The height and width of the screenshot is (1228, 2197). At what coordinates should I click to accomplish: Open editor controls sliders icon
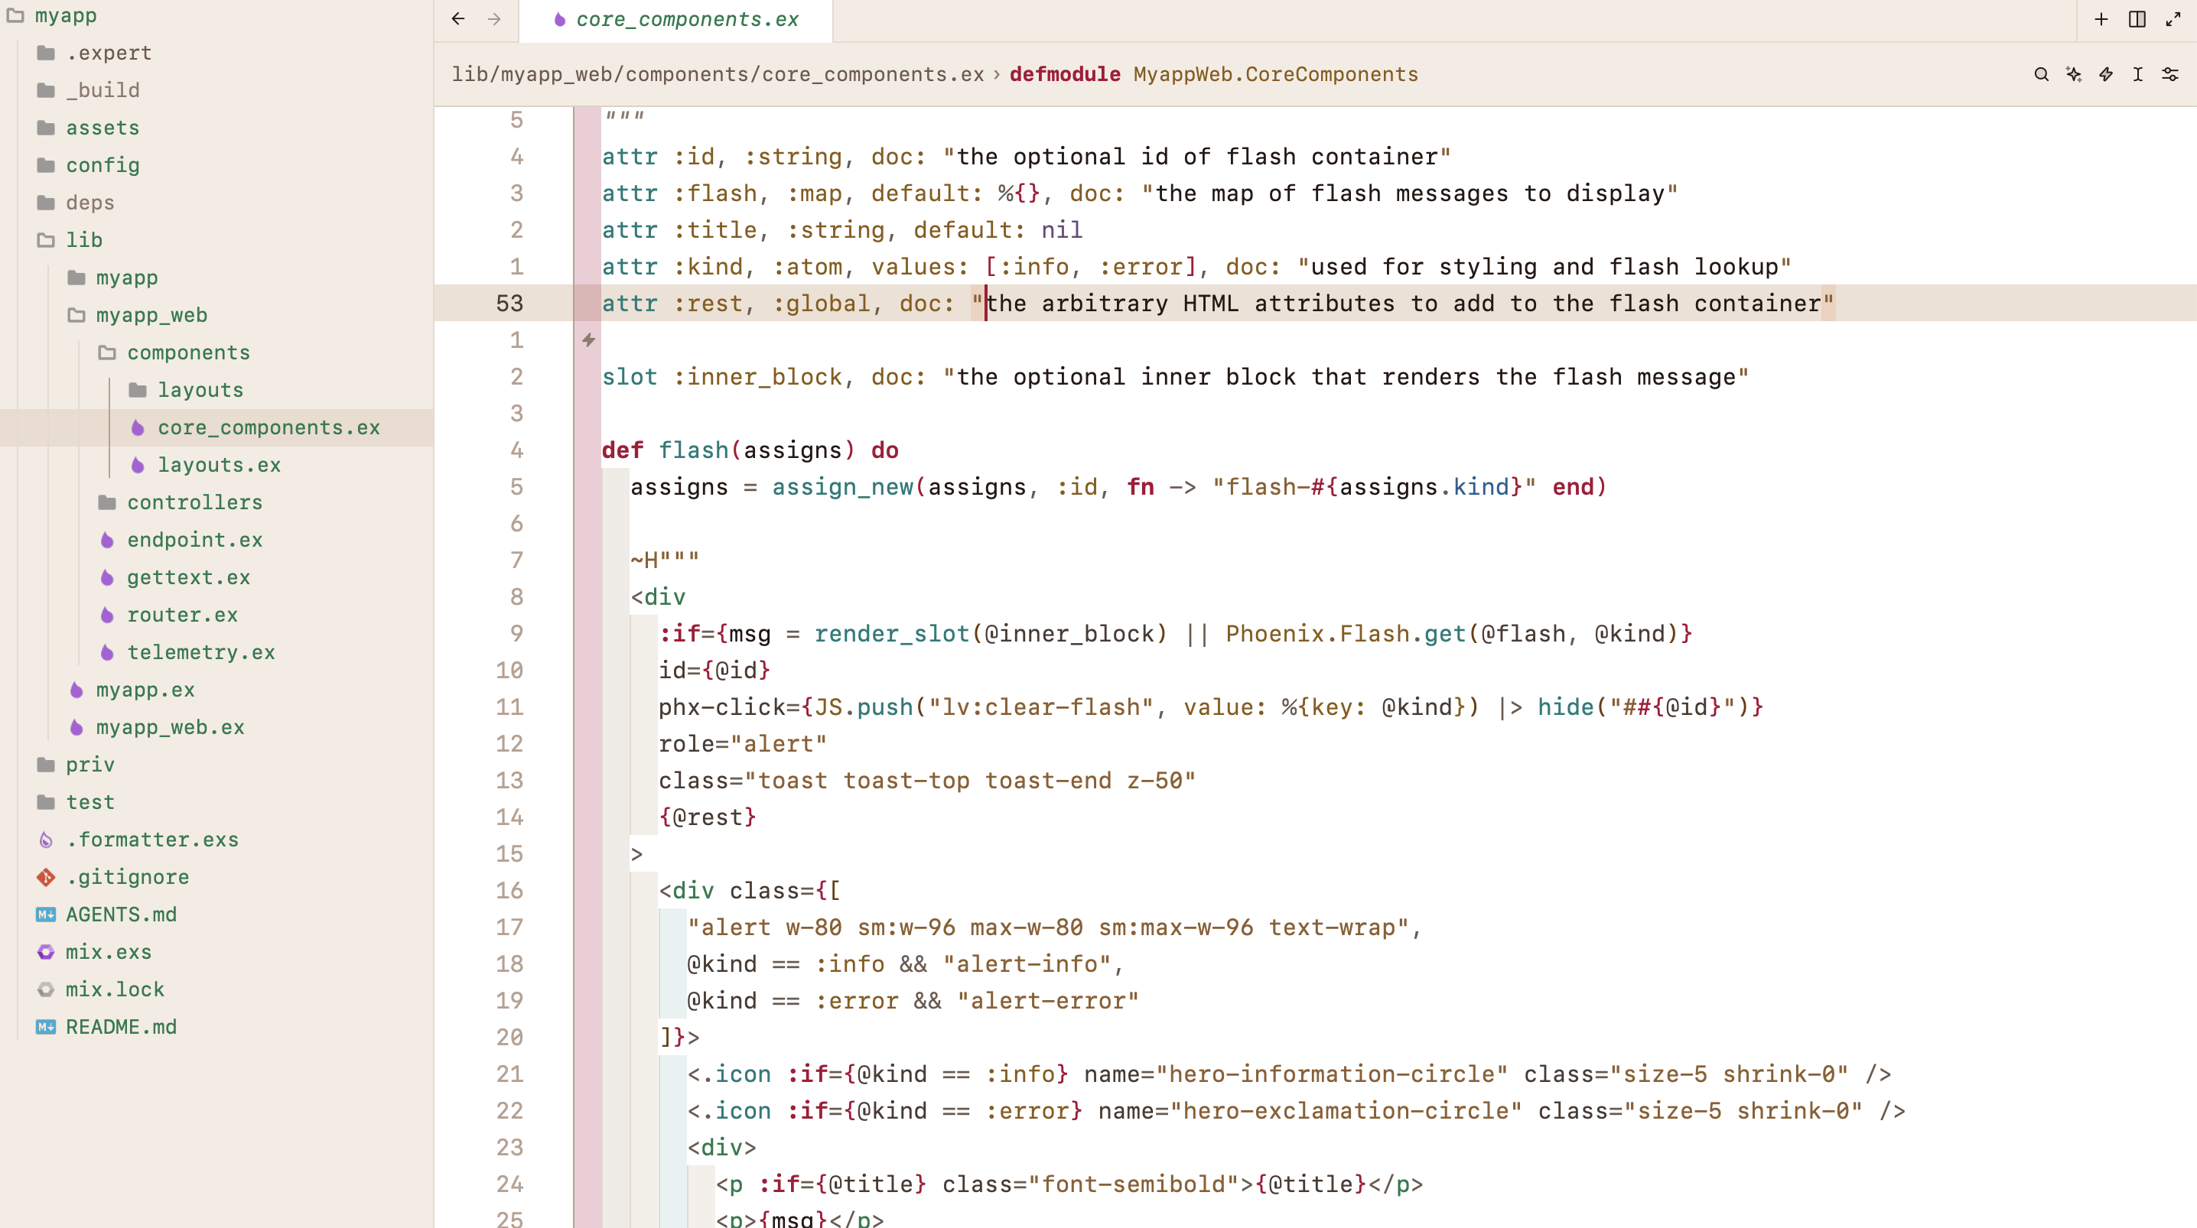(x=2170, y=74)
